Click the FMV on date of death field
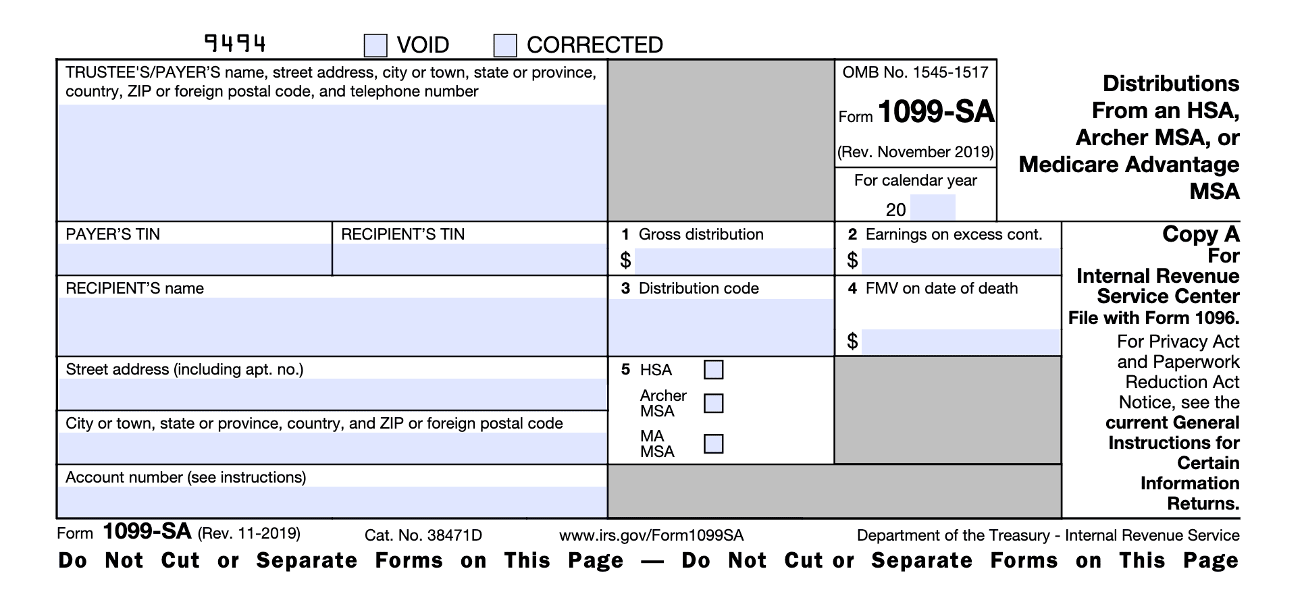This screenshot has height=598, width=1302. tap(960, 342)
